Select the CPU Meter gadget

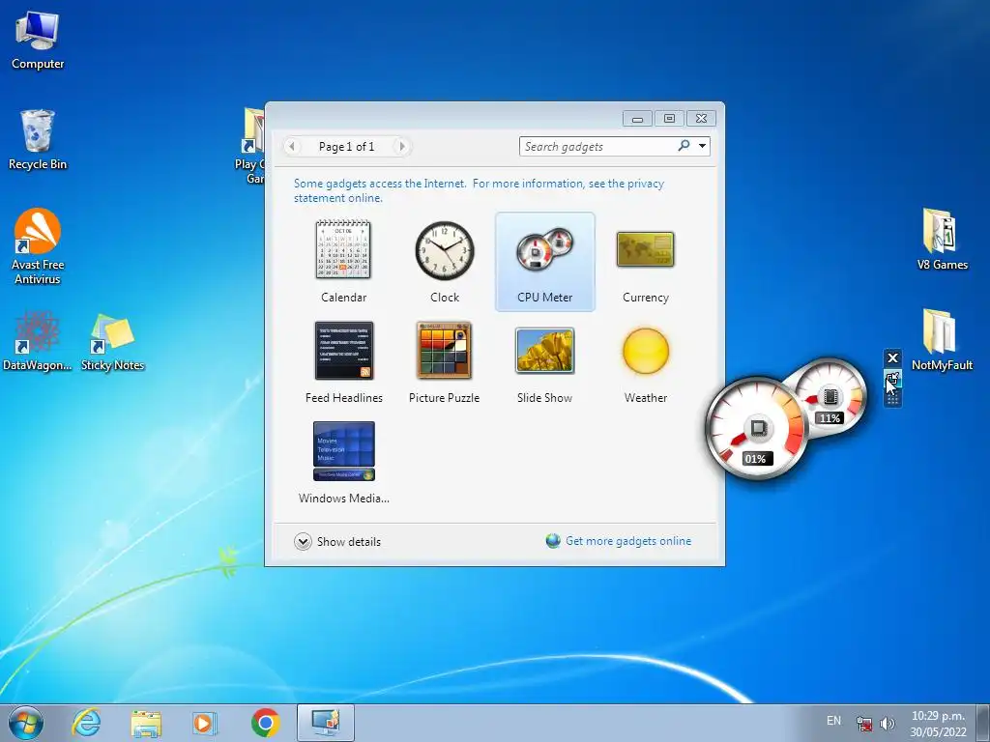click(x=545, y=261)
